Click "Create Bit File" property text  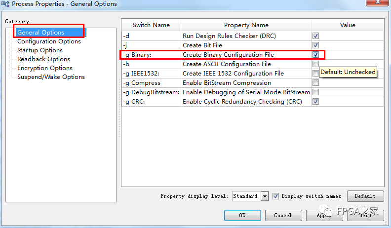[202, 45]
